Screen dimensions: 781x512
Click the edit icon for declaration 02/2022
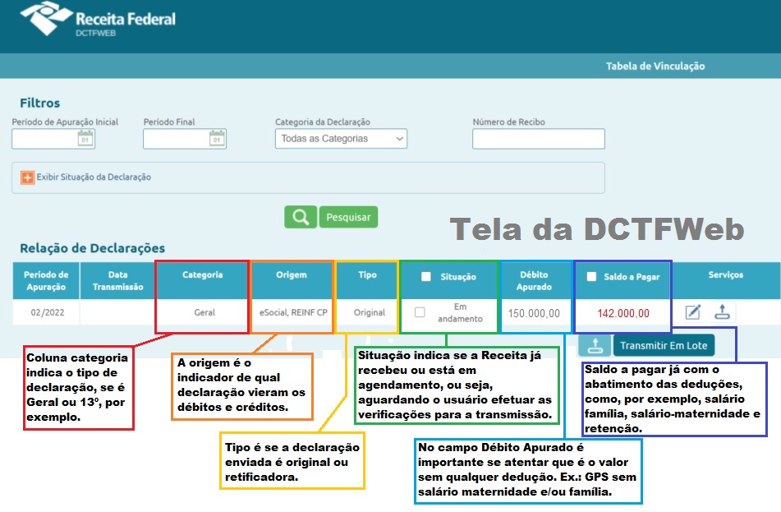tap(693, 312)
